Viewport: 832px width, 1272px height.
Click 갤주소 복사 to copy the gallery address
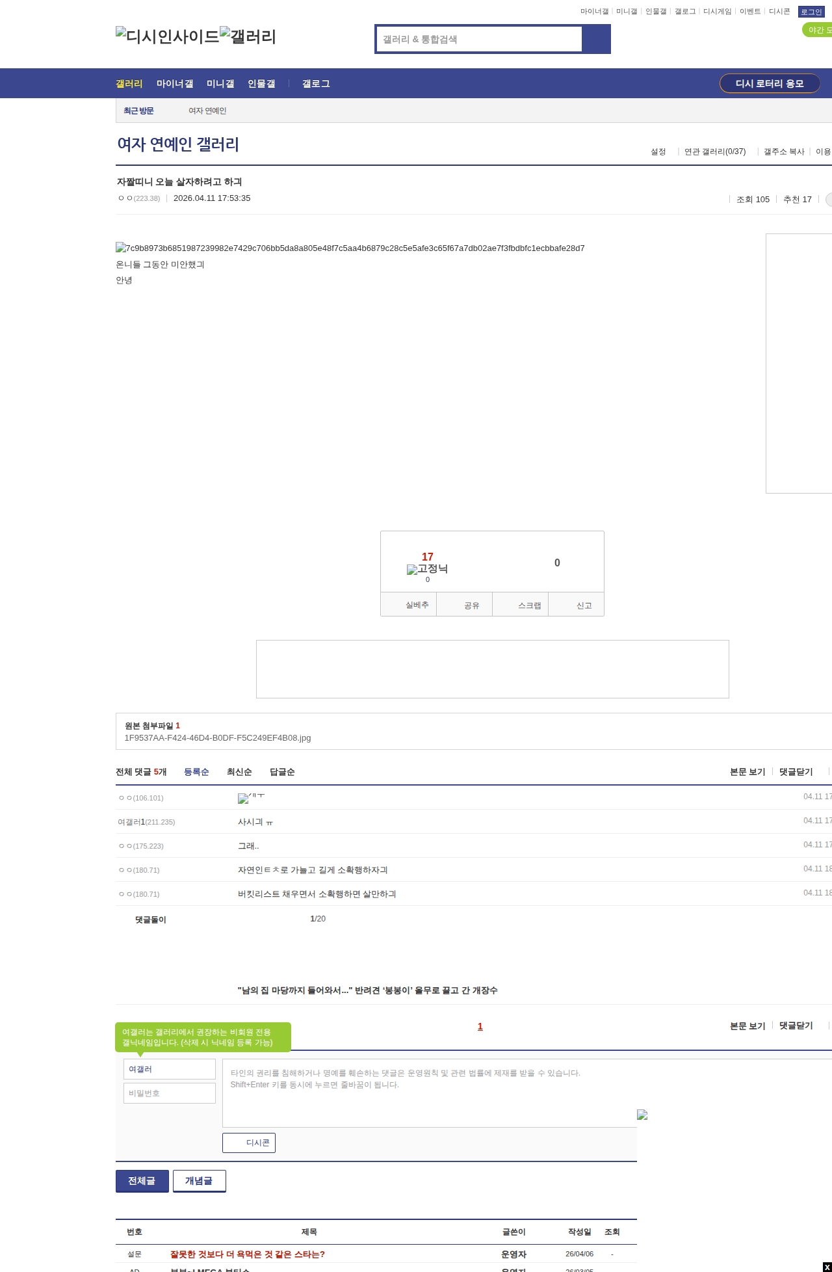tap(784, 152)
